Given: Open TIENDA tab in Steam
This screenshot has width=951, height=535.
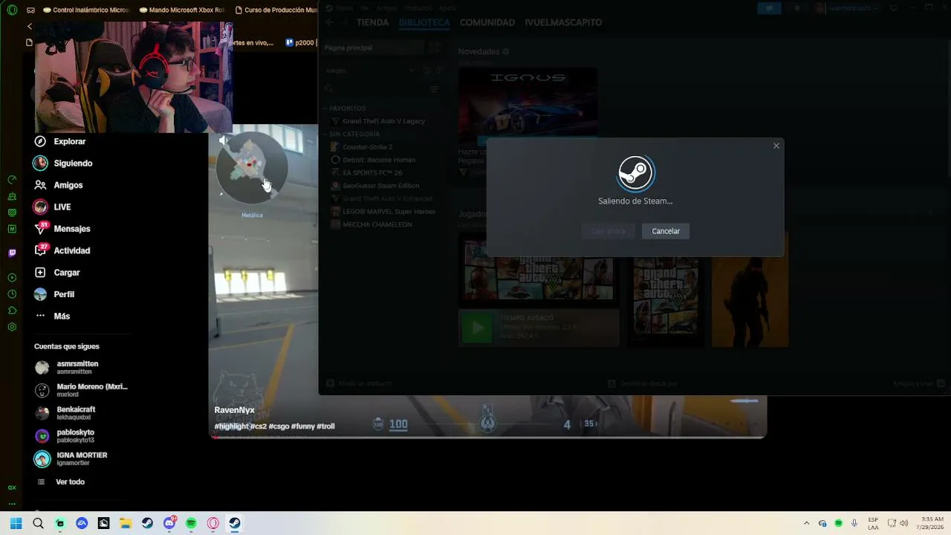Looking at the screenshot, I should point(372,22).
